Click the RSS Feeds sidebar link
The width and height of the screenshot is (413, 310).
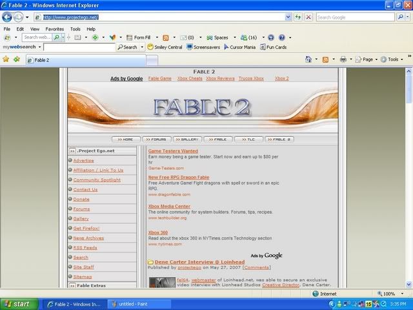click(x=85, y=248)
